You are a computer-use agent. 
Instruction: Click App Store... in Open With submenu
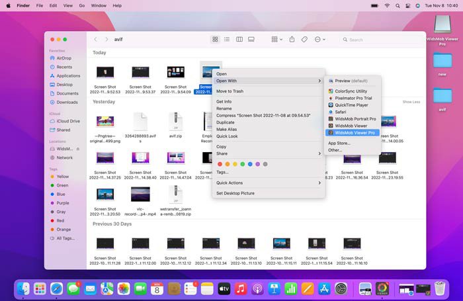353,144
